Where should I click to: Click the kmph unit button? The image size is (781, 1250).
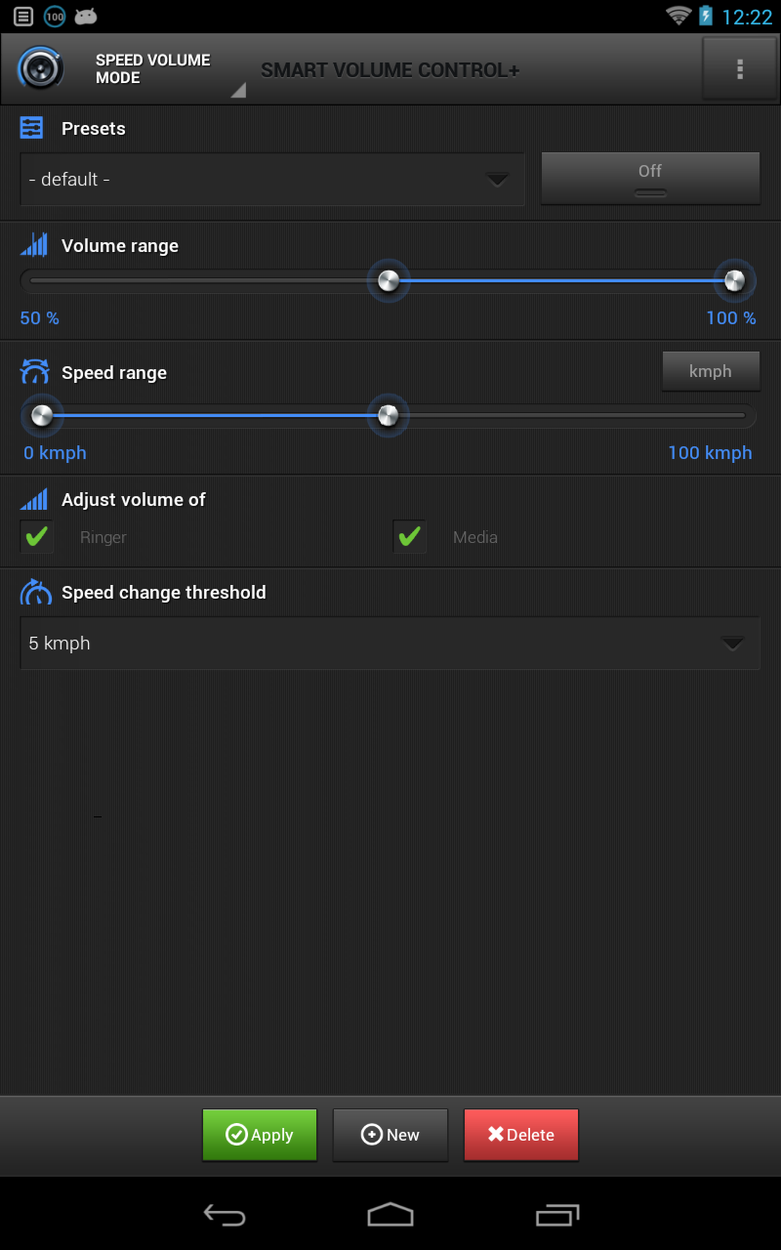[711, 371]
